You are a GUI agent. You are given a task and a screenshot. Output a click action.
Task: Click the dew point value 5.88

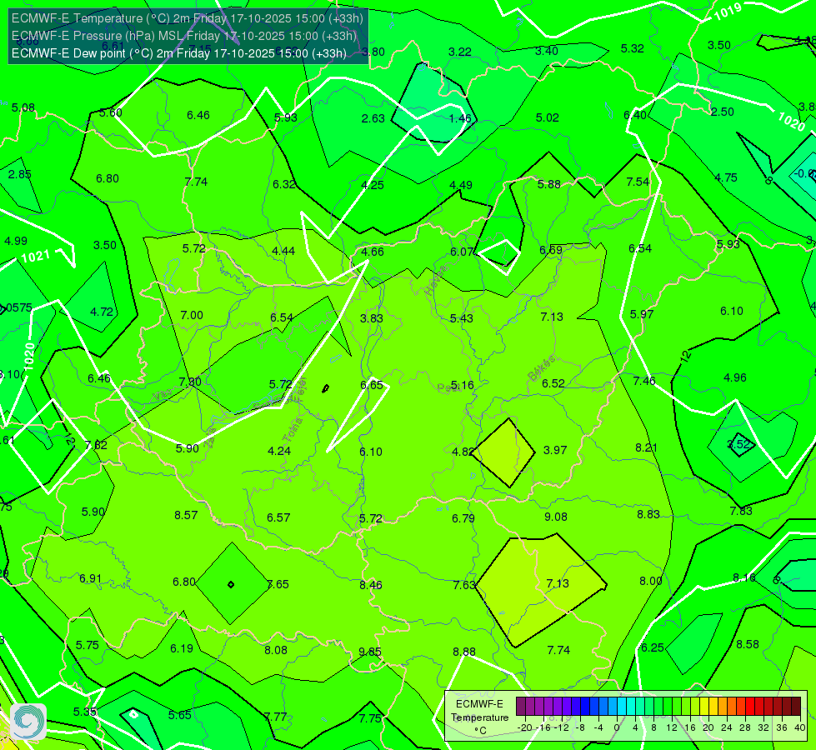click(x=549, y=184)
